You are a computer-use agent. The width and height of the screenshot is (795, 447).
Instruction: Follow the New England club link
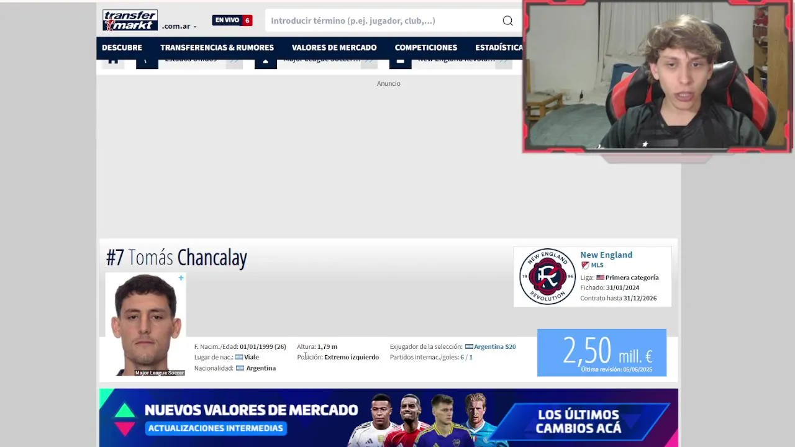coord(606,255)
